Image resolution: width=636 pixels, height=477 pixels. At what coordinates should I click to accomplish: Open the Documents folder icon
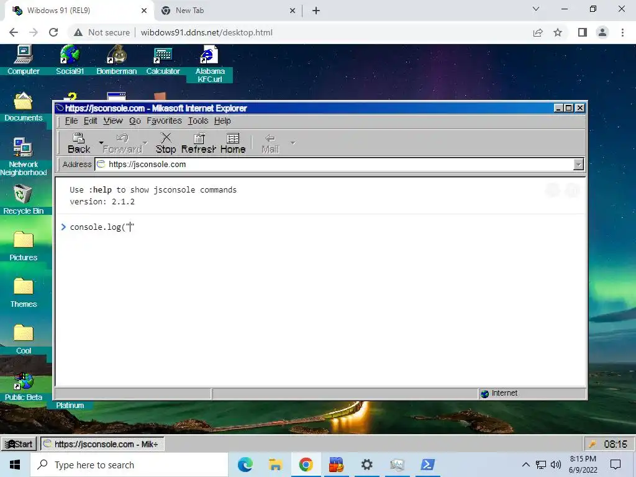click(x=23, y=106)
